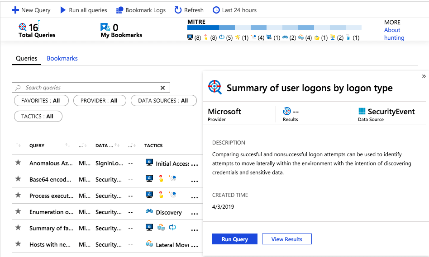The height and width of the screenshot is (257, 429).
Task: Toggle favorite star on Enumeration query
Action: coord(18,211)
